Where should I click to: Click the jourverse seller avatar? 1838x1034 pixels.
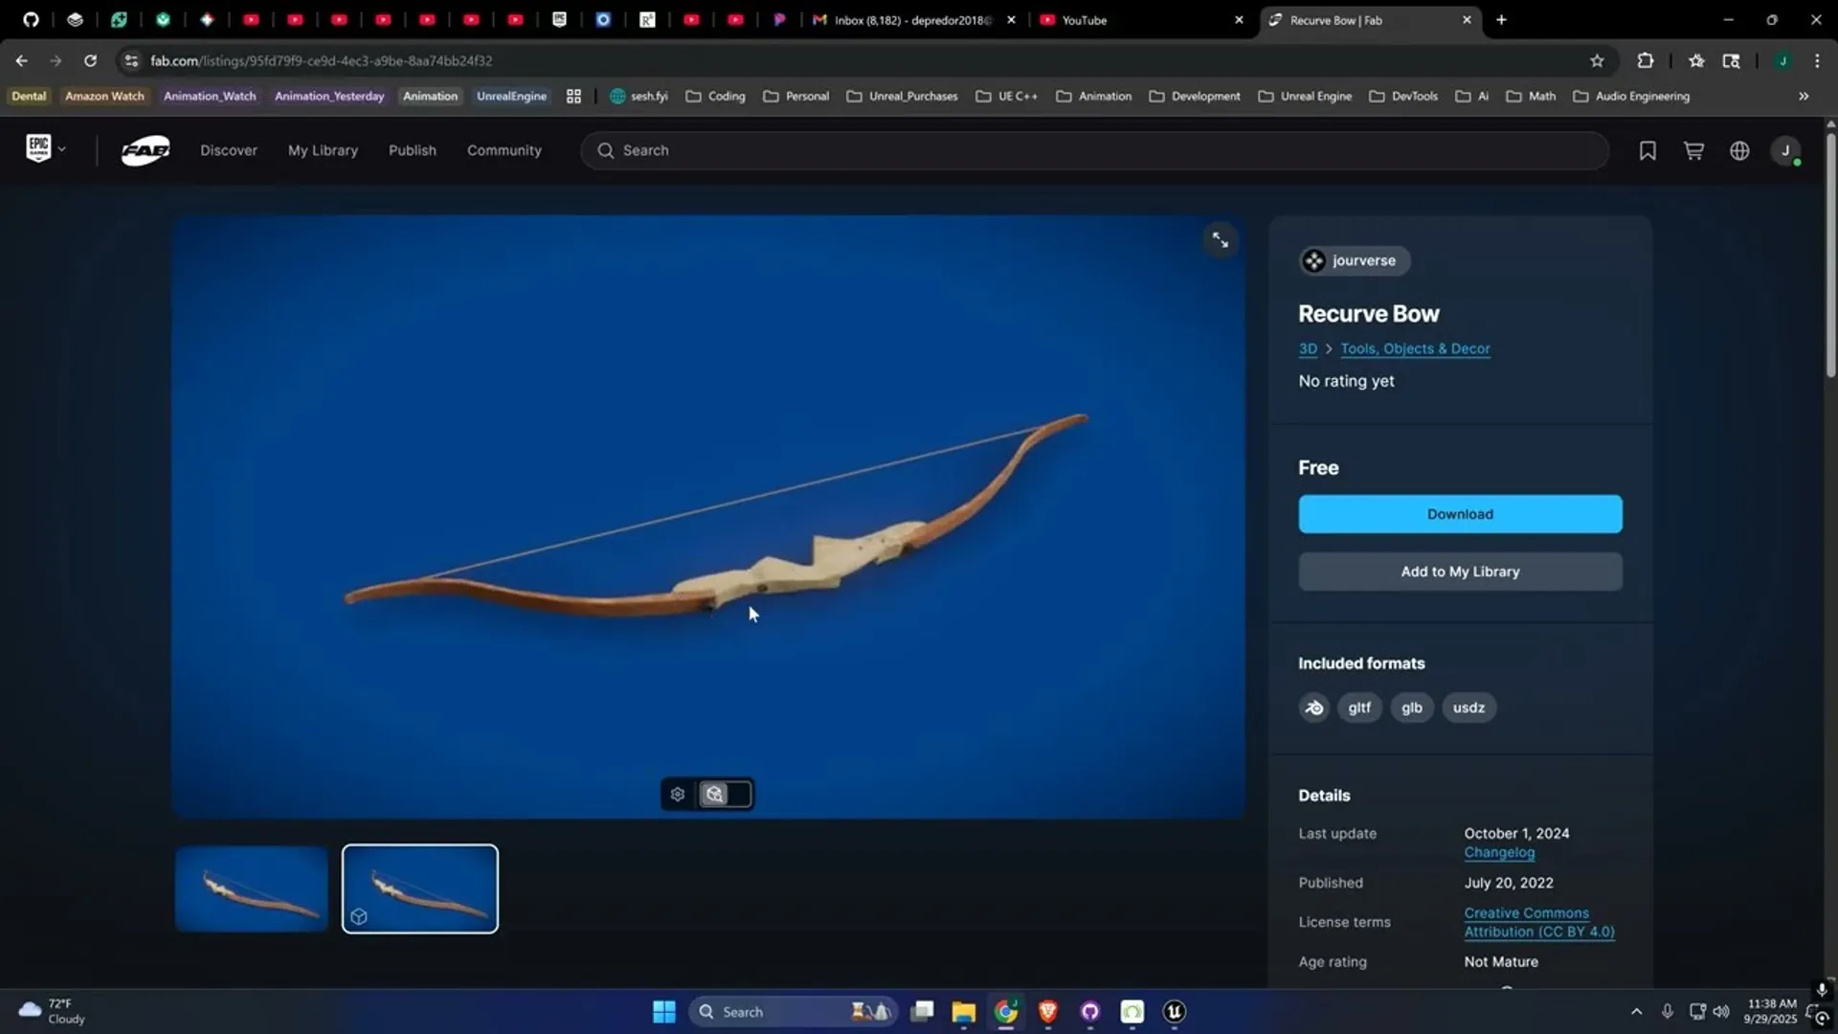(1313, 259)
